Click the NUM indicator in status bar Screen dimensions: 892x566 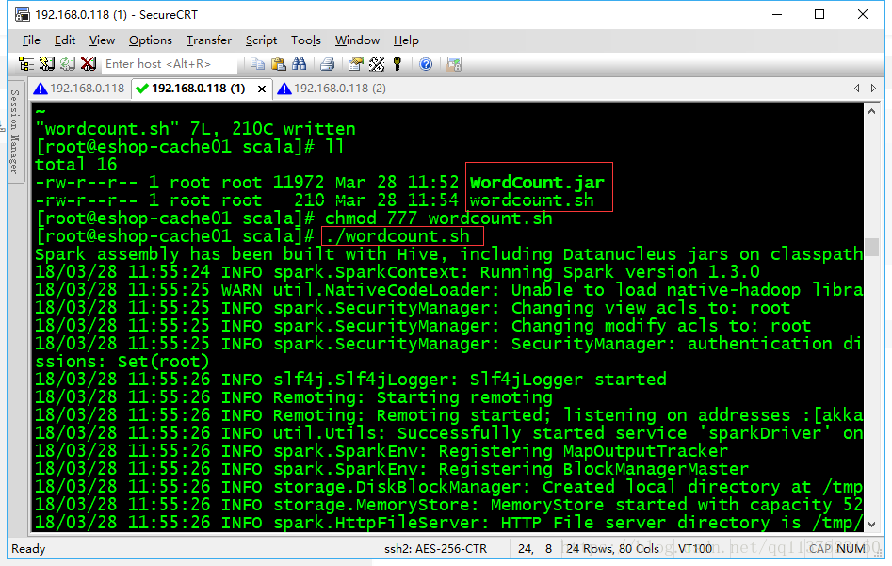(851, 549)
